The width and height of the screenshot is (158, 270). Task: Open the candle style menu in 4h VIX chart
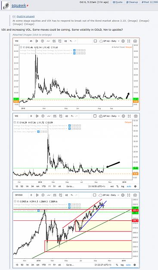[37, 41]
